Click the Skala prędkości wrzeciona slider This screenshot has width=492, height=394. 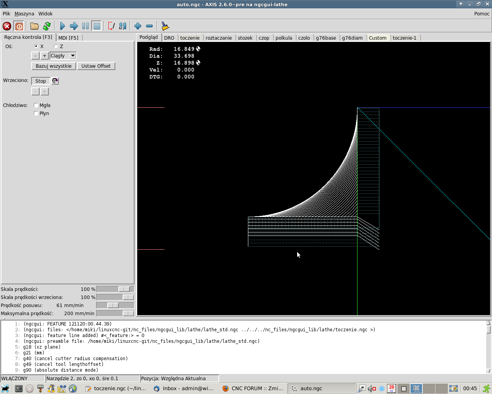pyautogui.click(x=115, y=297)
